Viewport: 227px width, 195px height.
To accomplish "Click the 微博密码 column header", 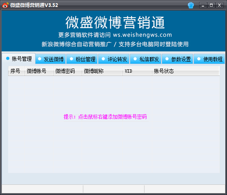I will pos(67,71).
